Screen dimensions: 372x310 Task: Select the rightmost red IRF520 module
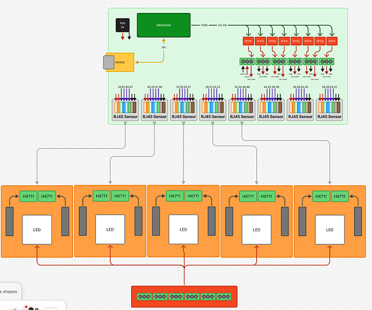pyautogui.click(x=332, y=41)
